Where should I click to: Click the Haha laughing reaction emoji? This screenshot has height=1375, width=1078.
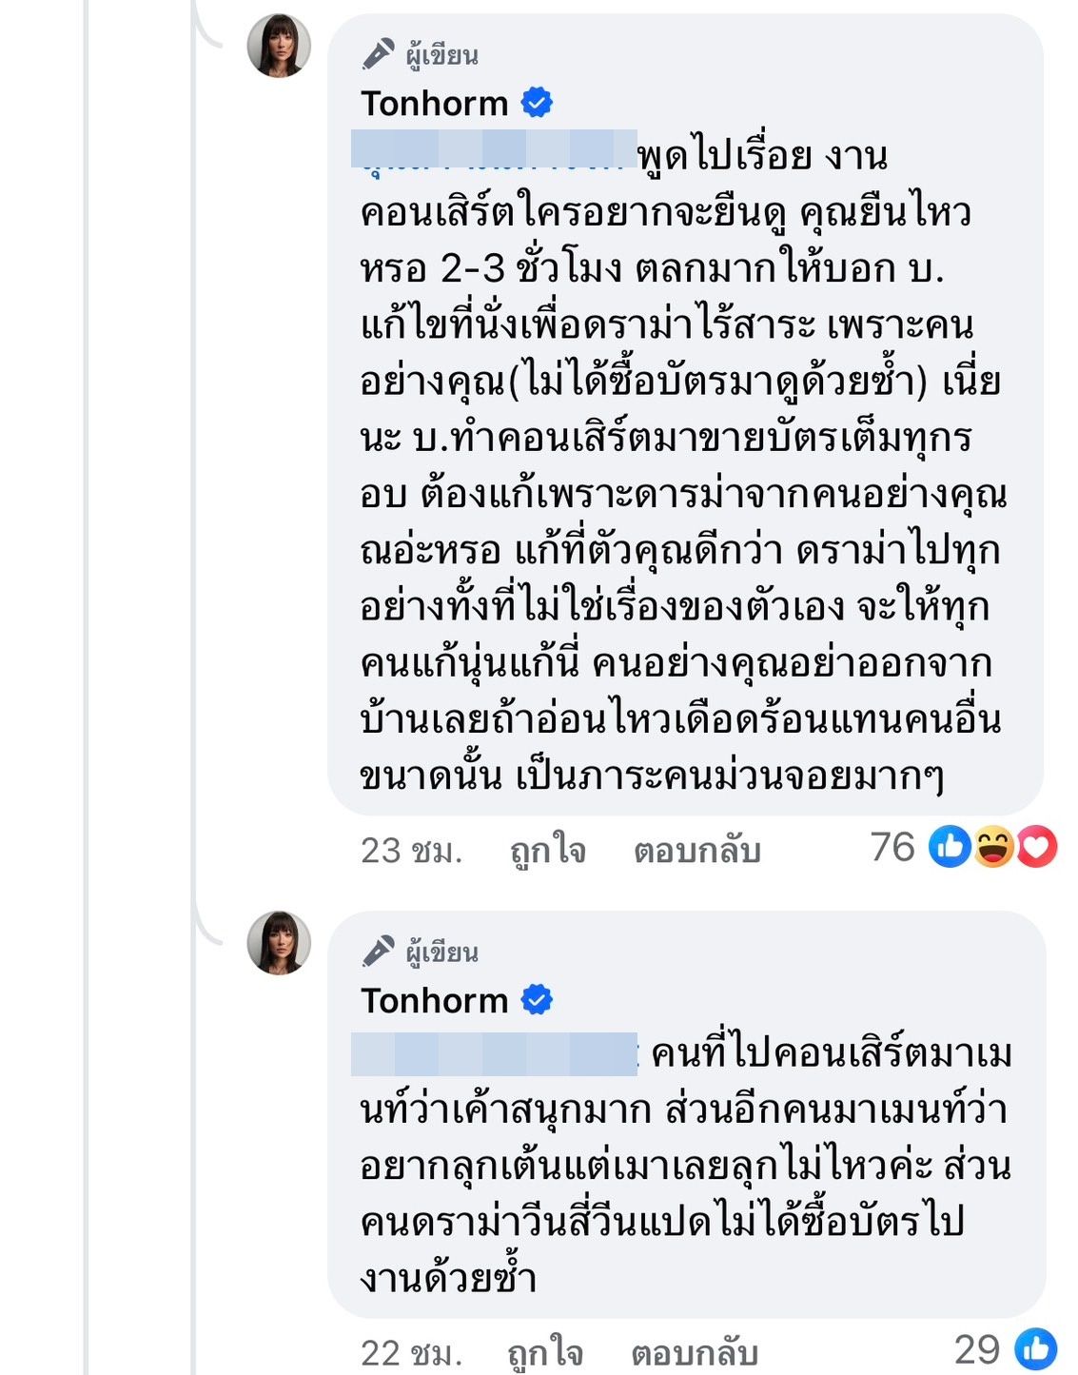click(993, 846)
